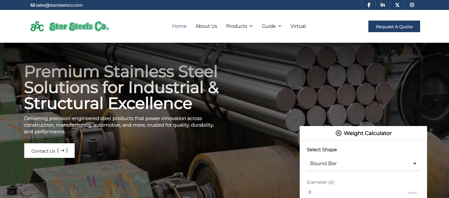
Task: Open the LinkedIn social icon
Action: [x=383, y=5]
